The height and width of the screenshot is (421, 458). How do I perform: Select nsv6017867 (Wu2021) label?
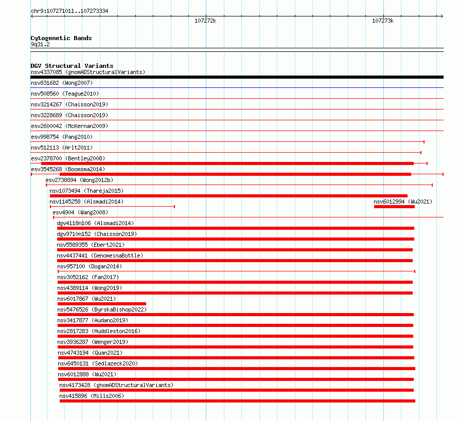tap(86, 299)
